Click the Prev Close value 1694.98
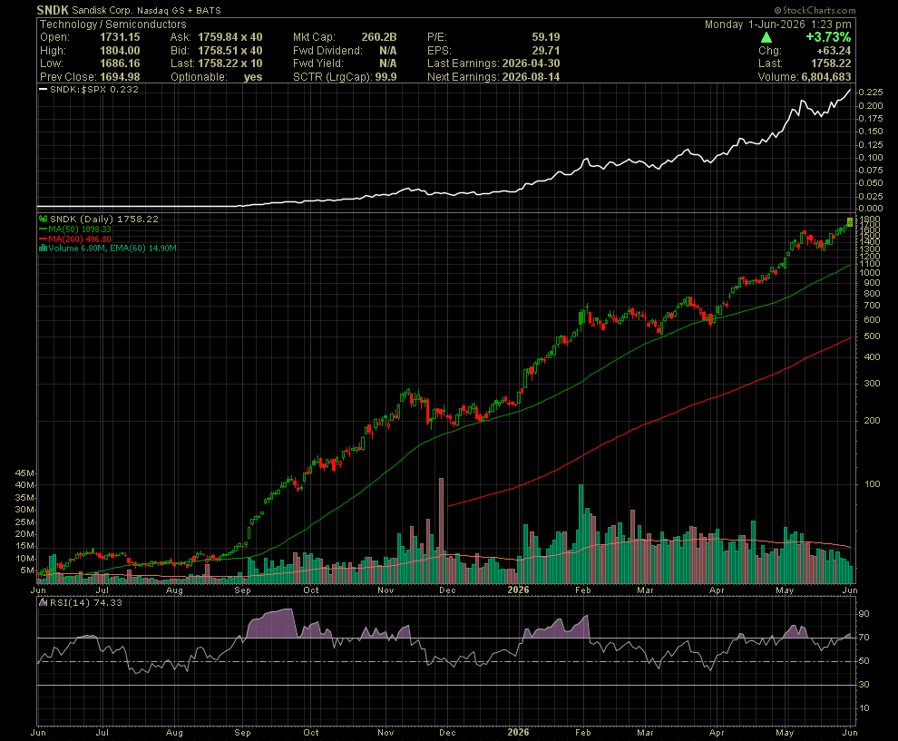The height and width of the screenshot is (741, 898). coord(120,77)
